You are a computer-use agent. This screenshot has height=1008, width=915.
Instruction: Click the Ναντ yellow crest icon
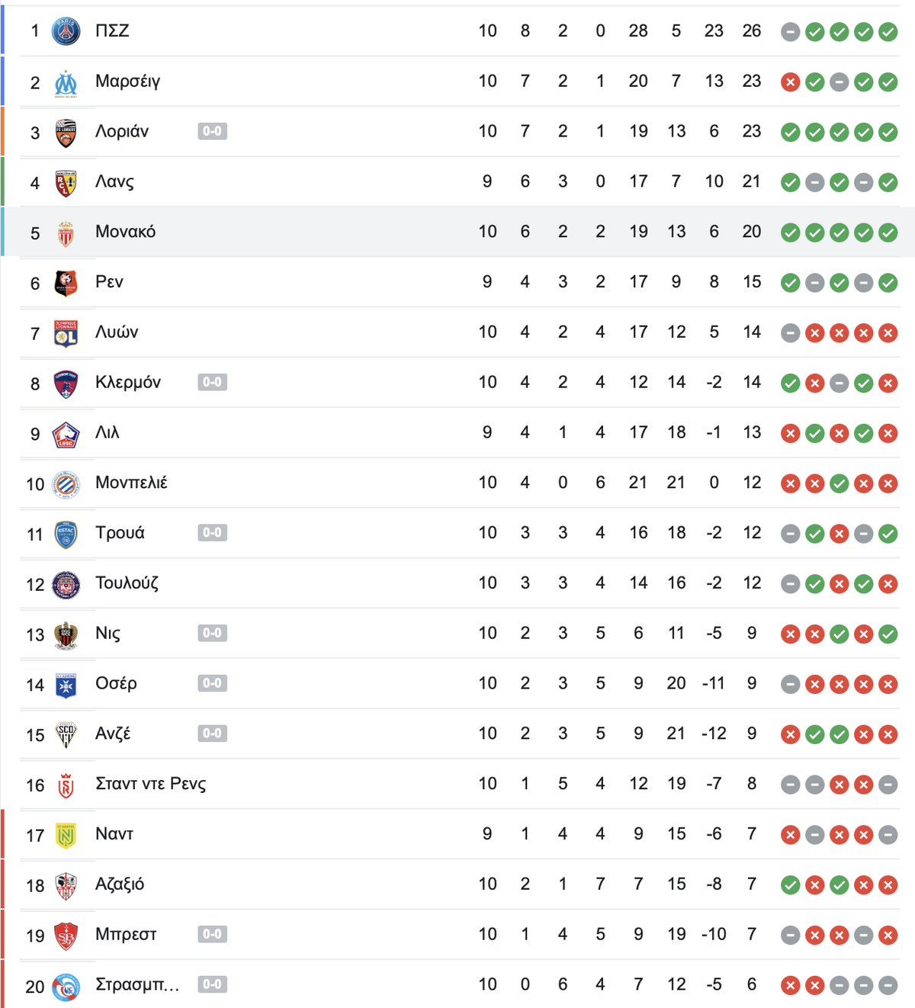[66, 835]
